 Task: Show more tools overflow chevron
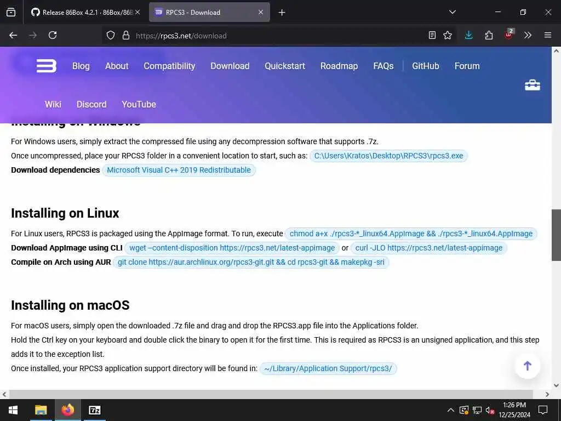pyautogui.click(x=528, y=35)
